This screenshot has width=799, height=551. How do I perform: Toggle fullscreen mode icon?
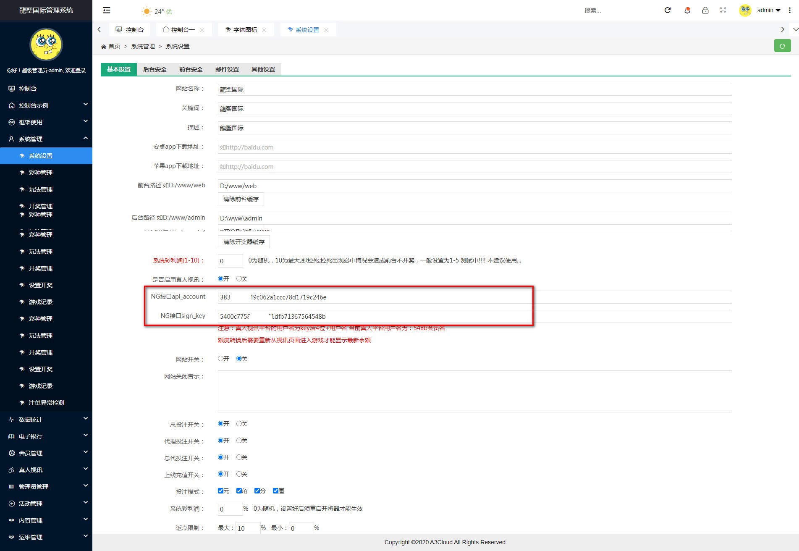723,10
